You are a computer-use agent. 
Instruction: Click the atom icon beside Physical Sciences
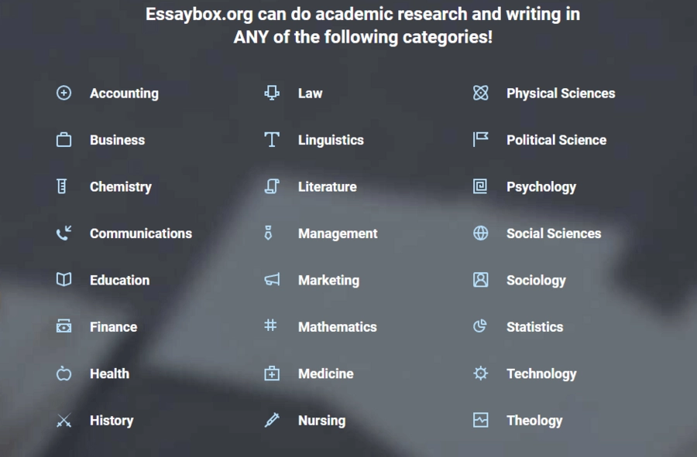[x=480, y=93]
